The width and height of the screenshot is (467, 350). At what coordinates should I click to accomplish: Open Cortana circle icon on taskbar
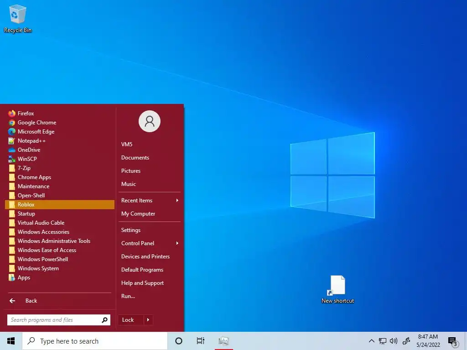point(179,341)
